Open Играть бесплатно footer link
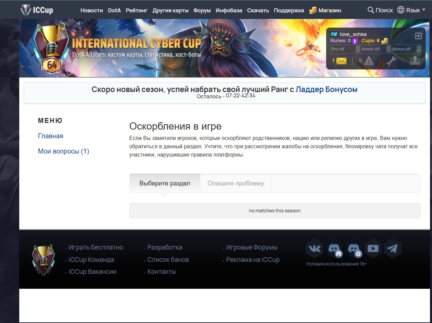Screen dimensions: 432x323 [x=96, y=247]
